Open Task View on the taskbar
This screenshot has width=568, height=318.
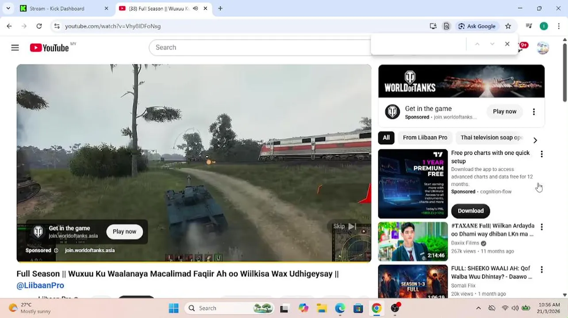(x=284, y=308)
